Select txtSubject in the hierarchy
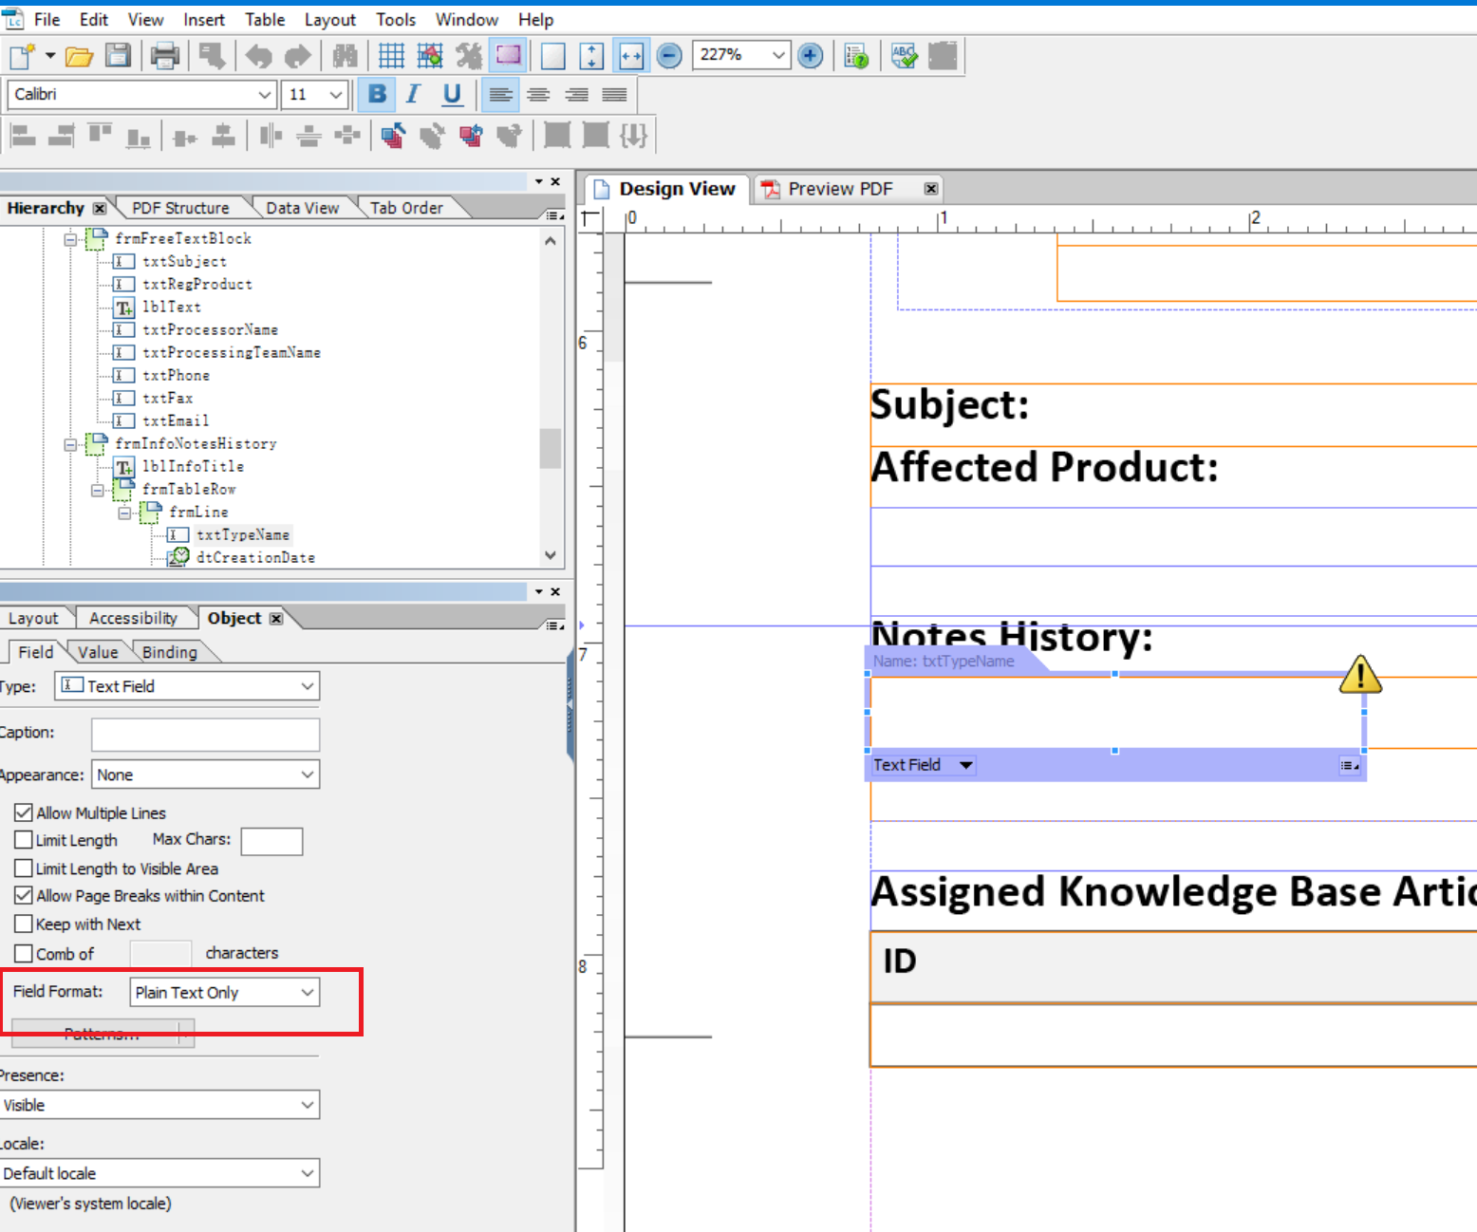1477x1232 pixels. point(184,262)
